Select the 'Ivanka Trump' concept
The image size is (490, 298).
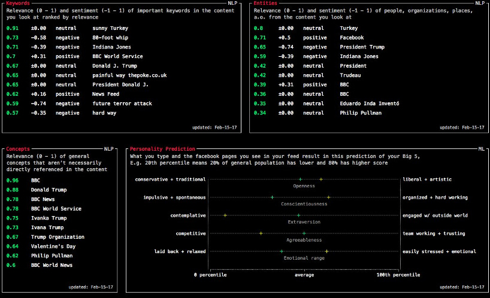click(x=49, y=218)
